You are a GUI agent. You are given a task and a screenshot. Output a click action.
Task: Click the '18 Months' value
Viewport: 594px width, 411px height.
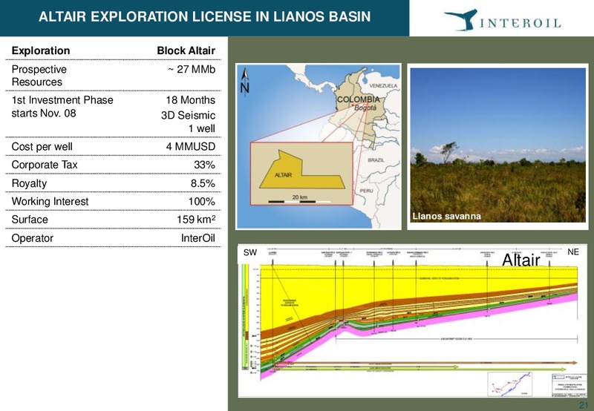click(x=191, y=100)
